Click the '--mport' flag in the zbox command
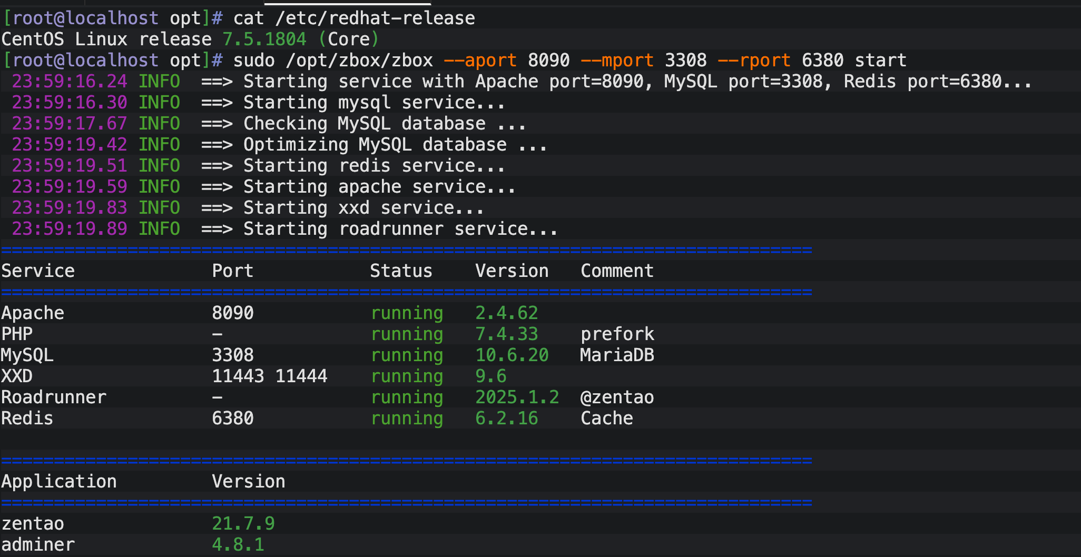 pyautogui.click(x=617, y=61)
